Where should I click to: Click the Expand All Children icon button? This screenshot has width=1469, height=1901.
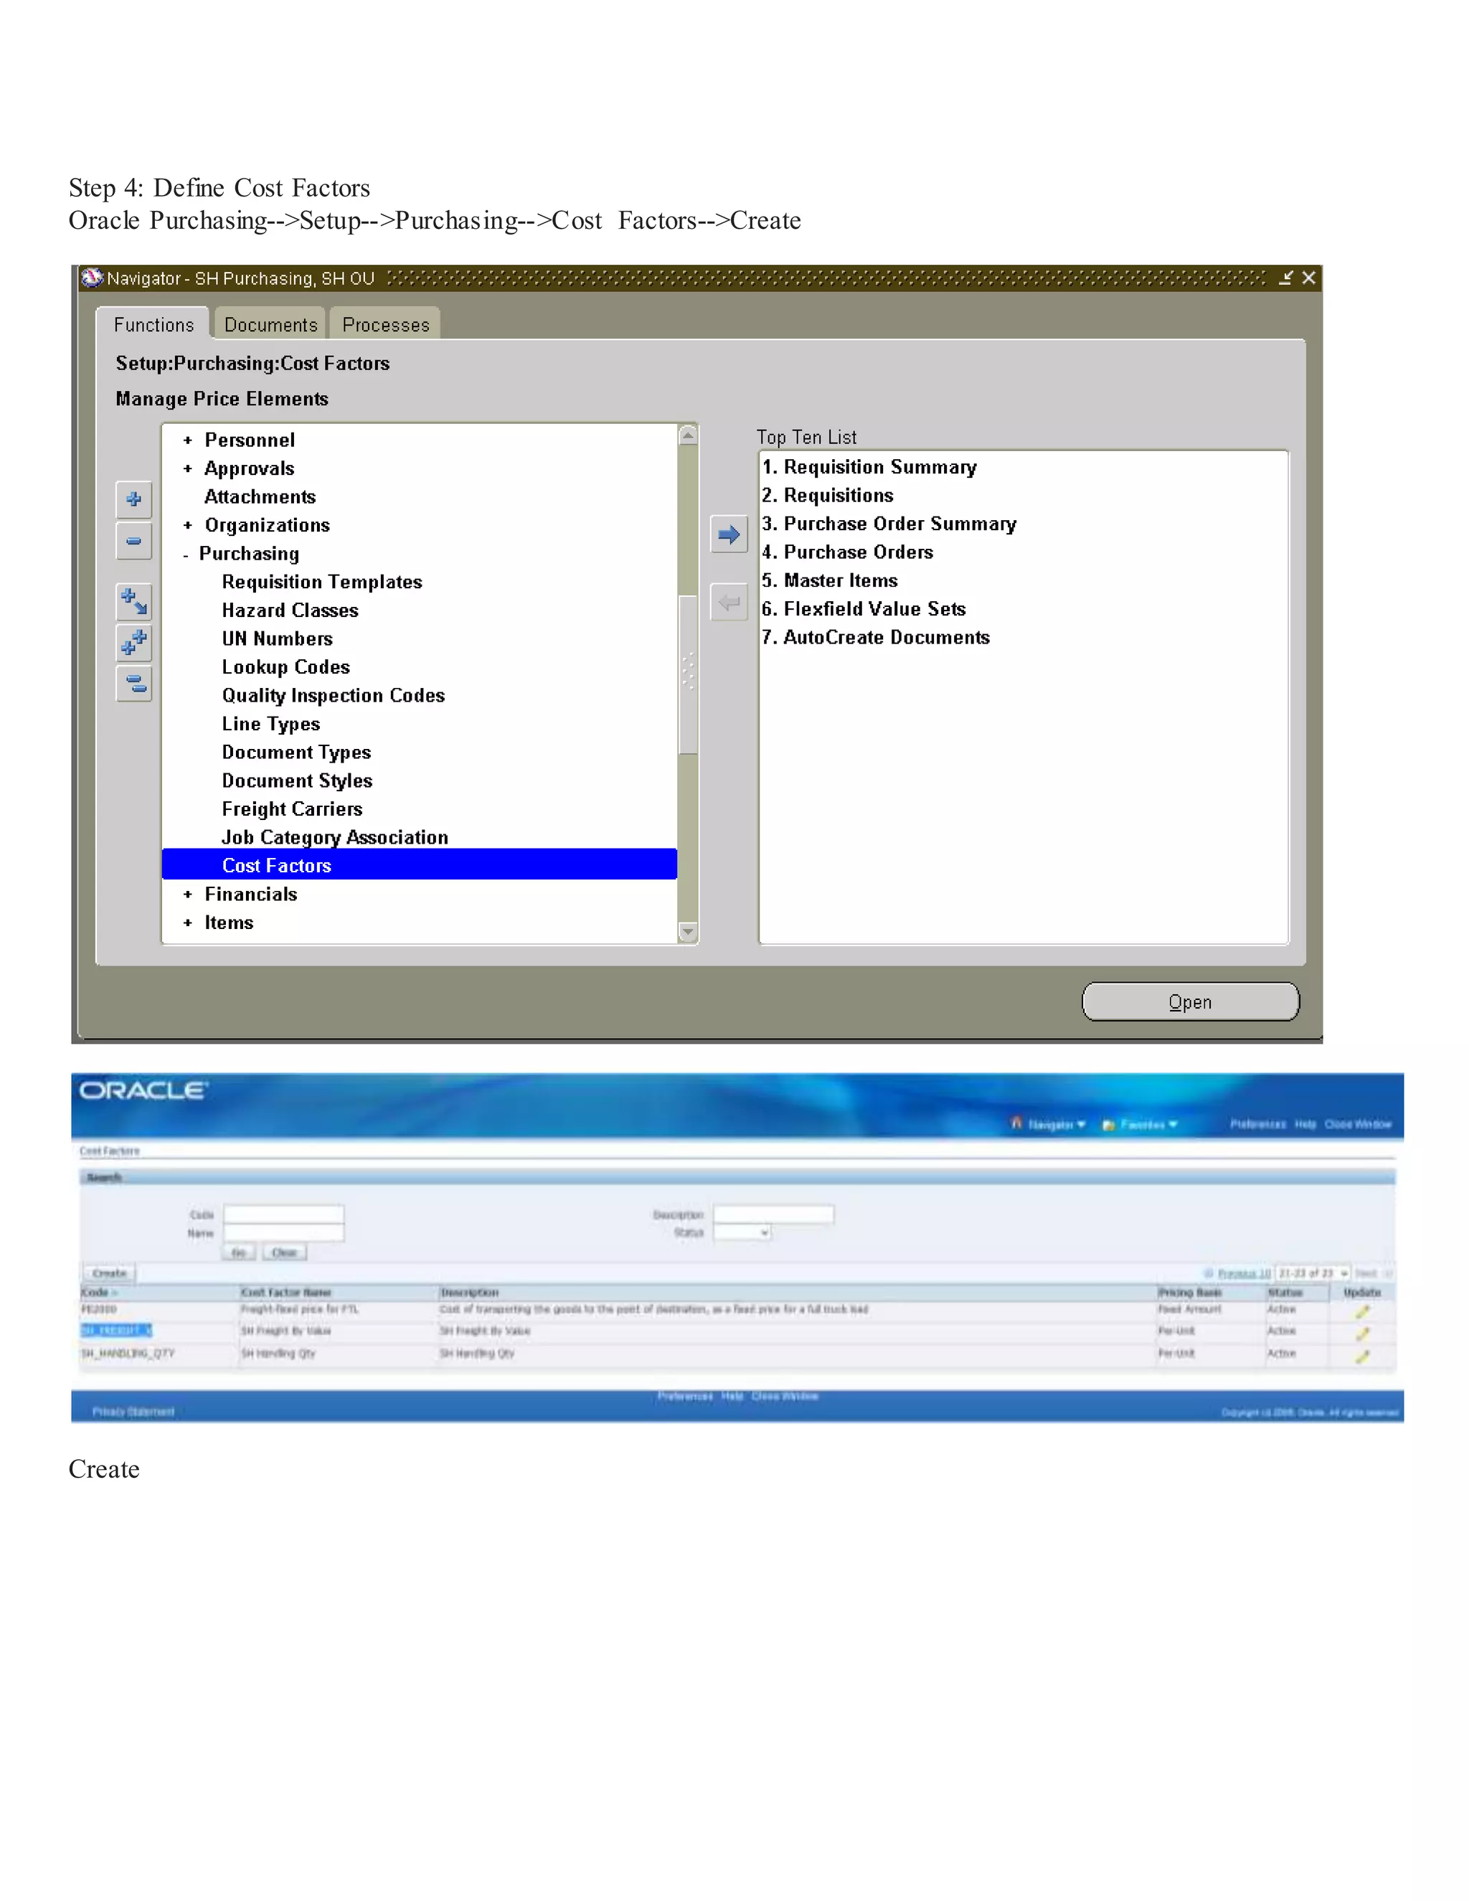coord(134,601)
